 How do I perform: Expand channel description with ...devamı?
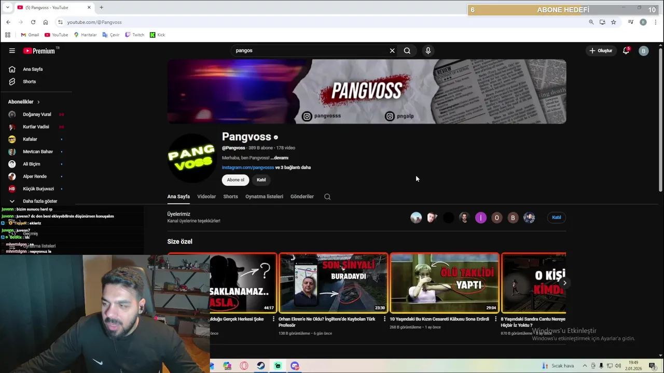click(280, 158)
